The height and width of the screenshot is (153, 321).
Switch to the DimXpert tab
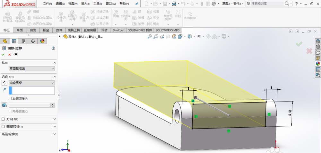[x=118, y=30]
